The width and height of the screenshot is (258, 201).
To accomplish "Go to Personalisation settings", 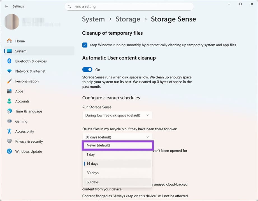I will tap(27, 81).
